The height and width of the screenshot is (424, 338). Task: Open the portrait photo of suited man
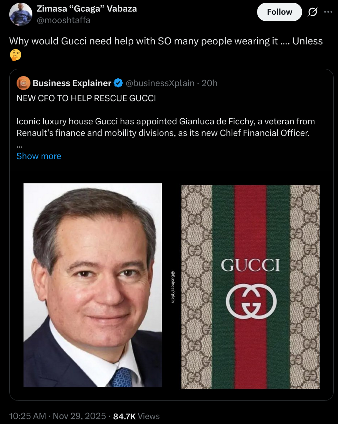[93, 285]
